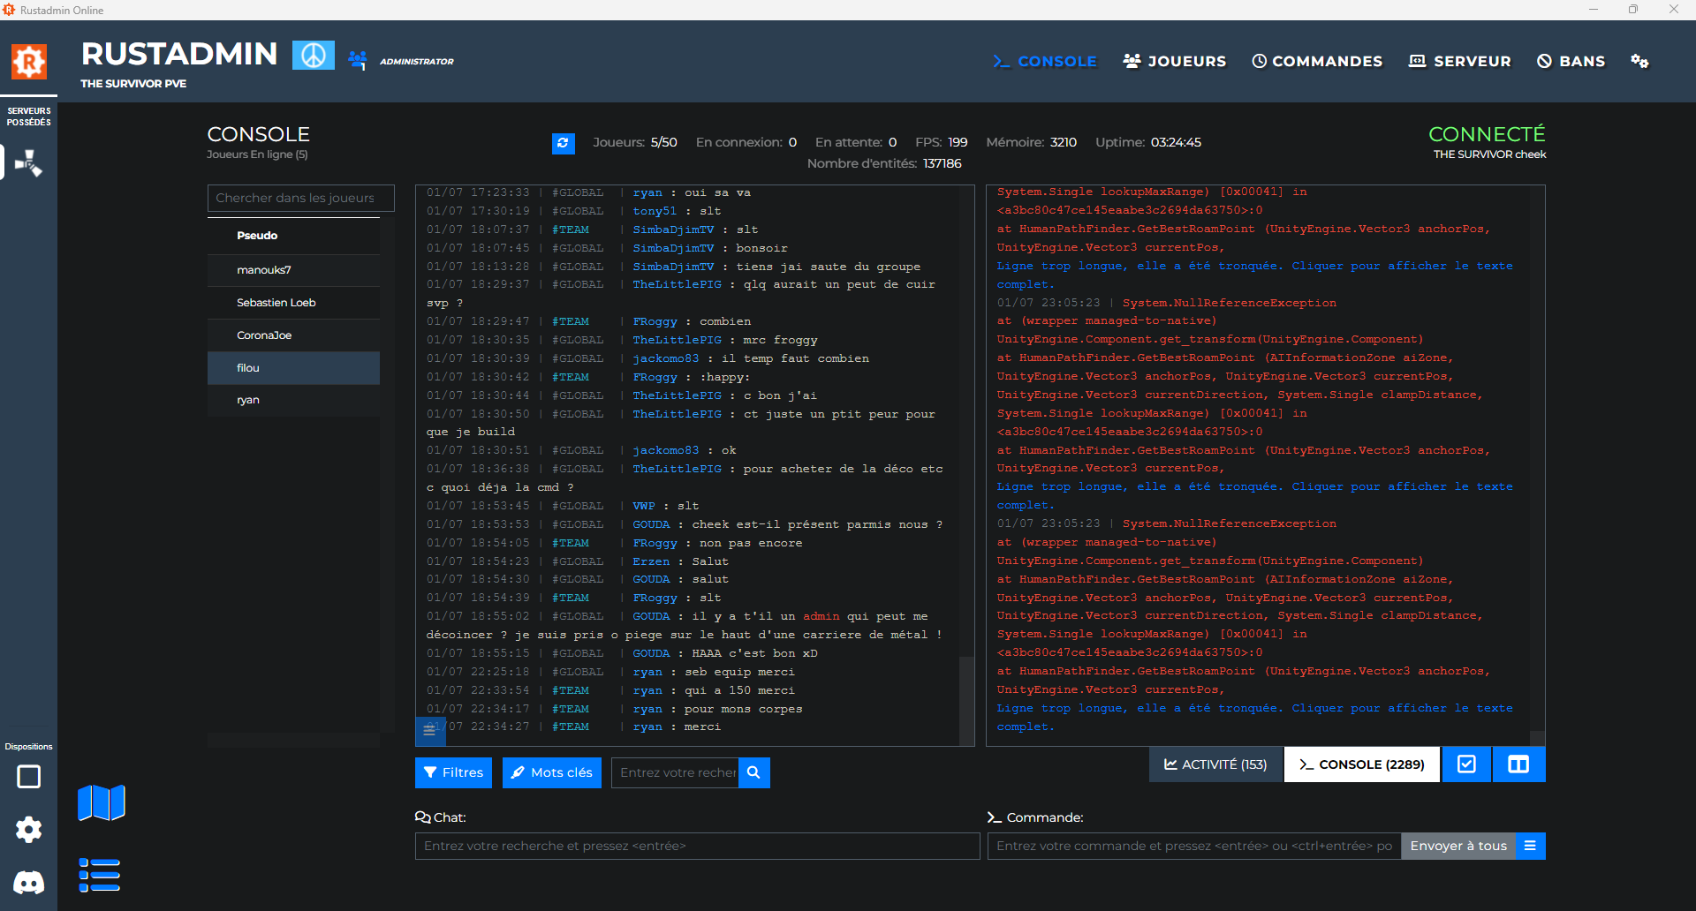Toggle the checkmark button beside console tab

click(1466, 764)
